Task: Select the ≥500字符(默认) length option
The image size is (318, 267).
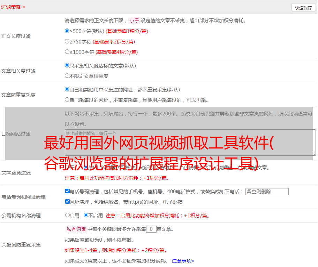Action: coord(67,31)
